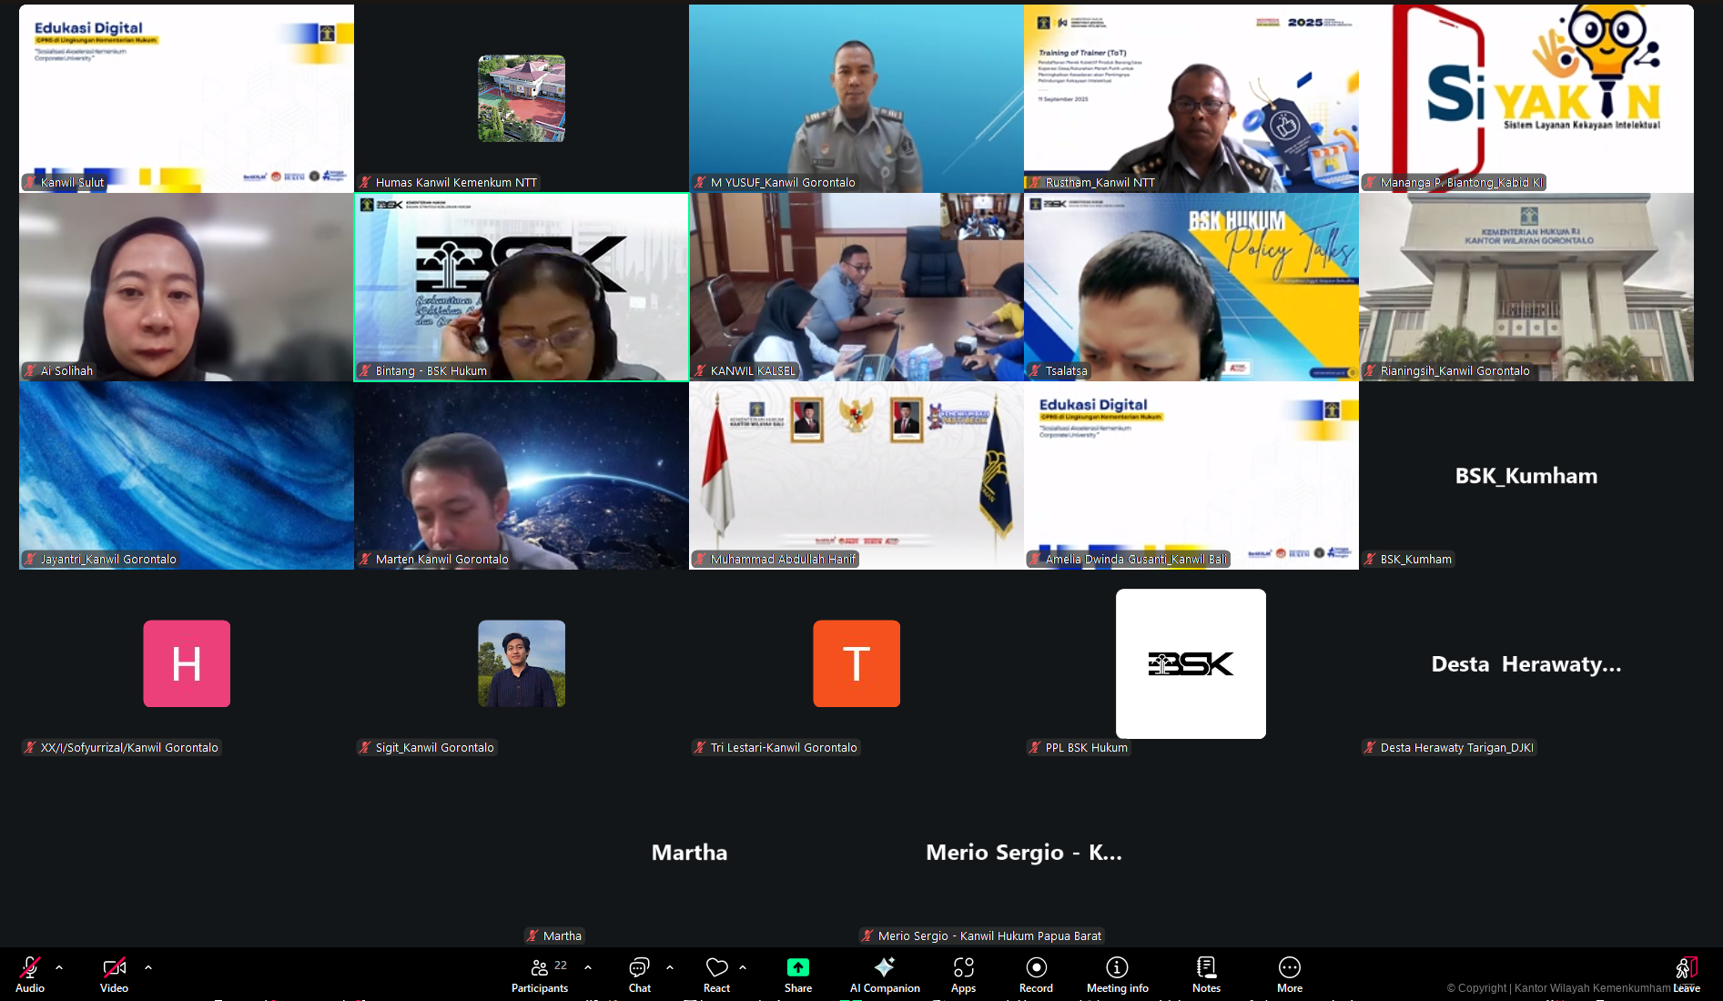Image resolution: width=1723 pixels, height=1001 pixels.
Task: Click the mute indicator on Tsalatsa's tile
Action: pyautogui.click(x=1034, y=370)
